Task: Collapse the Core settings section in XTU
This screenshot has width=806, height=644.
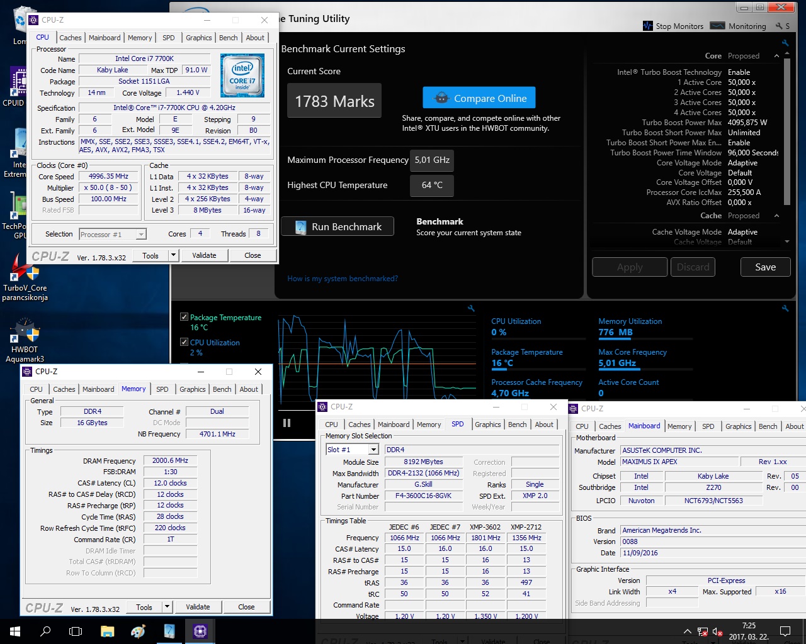Action: point(776,56)
